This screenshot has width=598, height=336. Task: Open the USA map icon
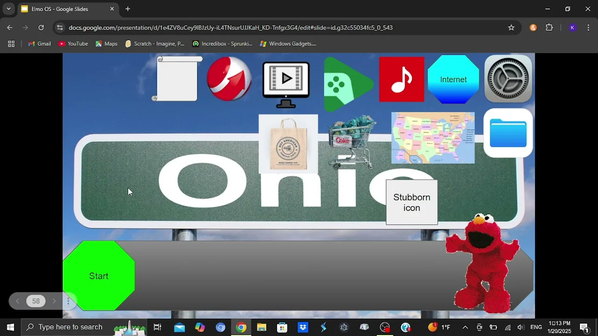click(433, 138)
